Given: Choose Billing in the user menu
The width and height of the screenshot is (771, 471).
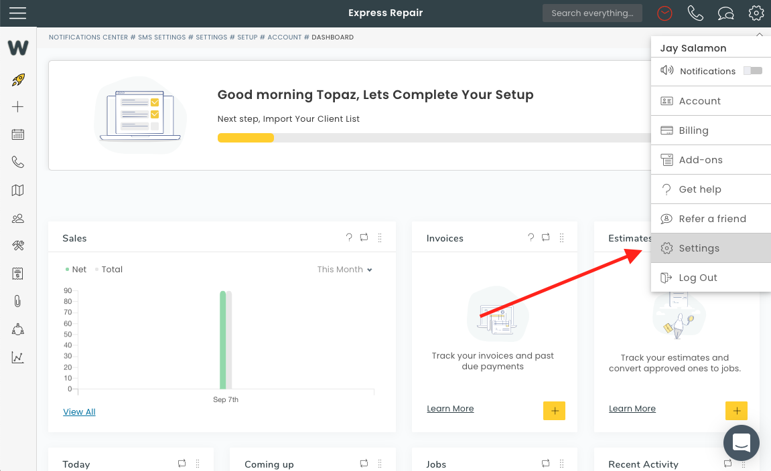Looking at the screenshot, I should (x=693, y=130).
